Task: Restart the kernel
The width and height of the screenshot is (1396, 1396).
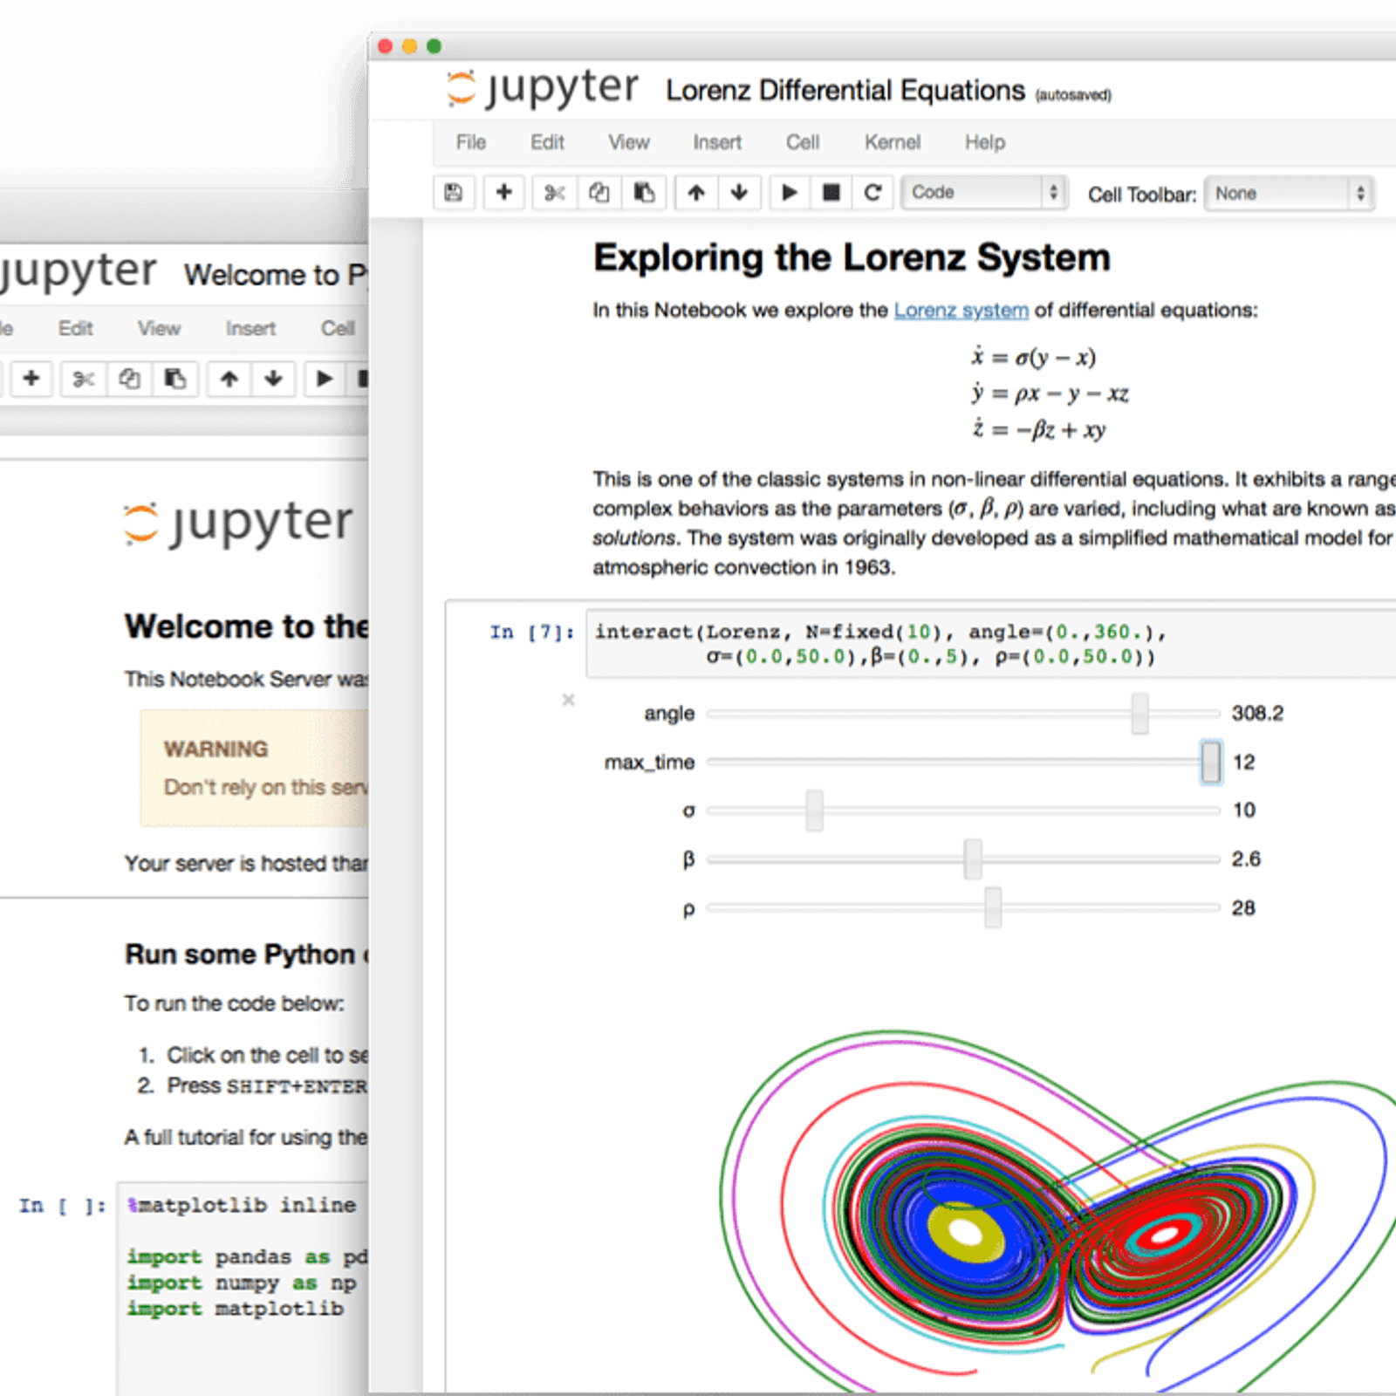Action: coord(872,193)
